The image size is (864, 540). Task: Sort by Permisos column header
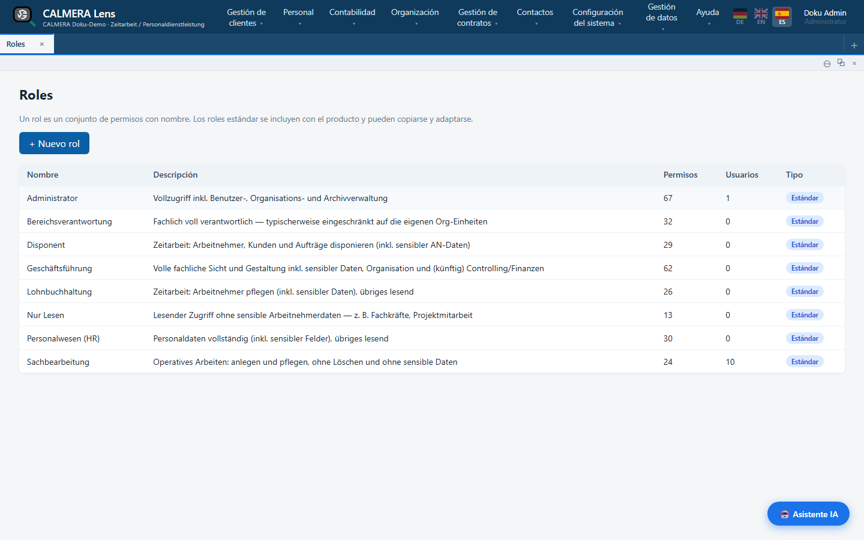[680, 175]
